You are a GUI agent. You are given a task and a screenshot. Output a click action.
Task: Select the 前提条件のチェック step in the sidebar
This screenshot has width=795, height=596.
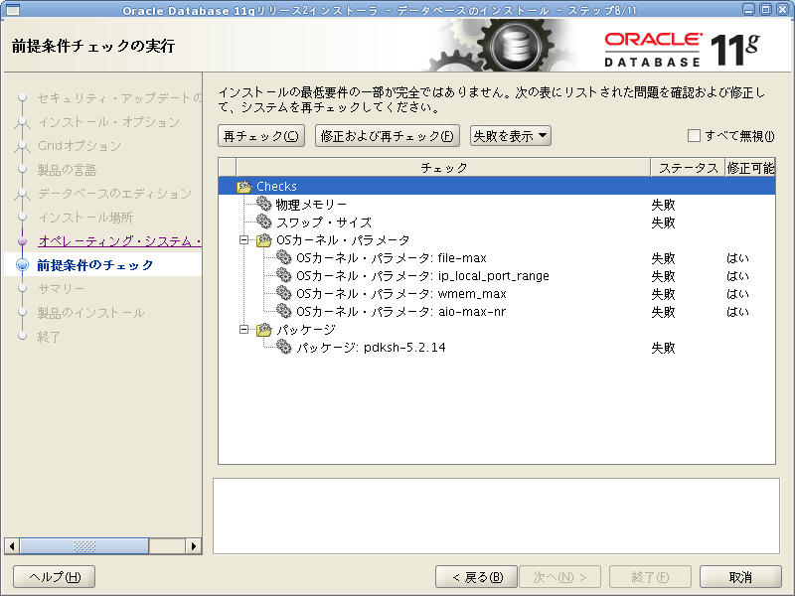coord(94,265)
